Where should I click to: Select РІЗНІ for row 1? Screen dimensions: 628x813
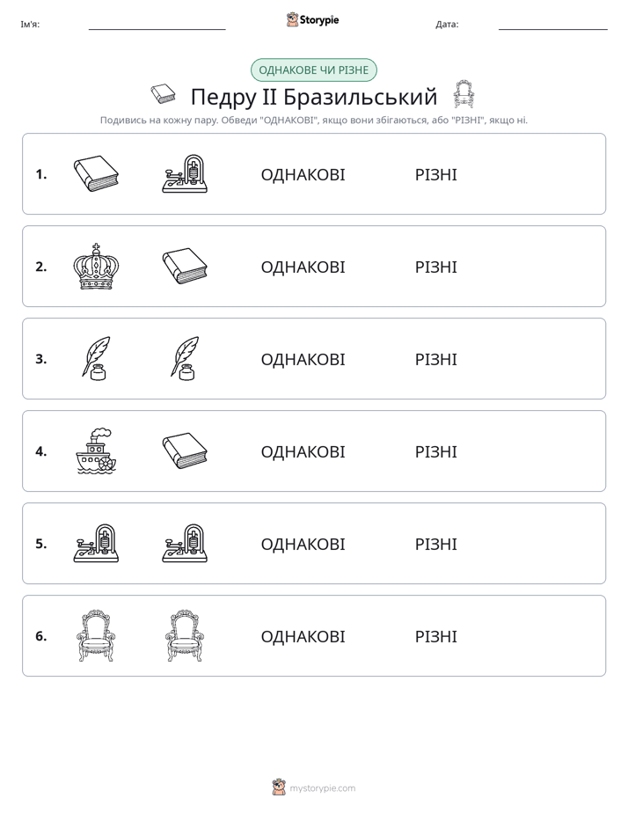point(435,175)
